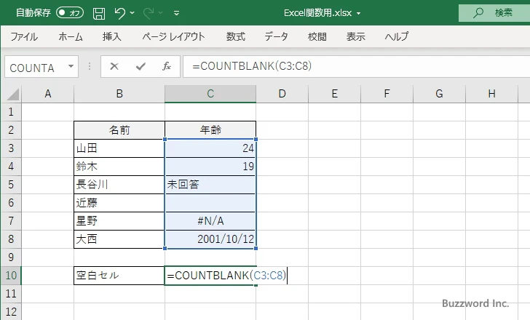This screenshot has width=530, height=320.
Task: Select column C header
Action: tap(210, 94)
